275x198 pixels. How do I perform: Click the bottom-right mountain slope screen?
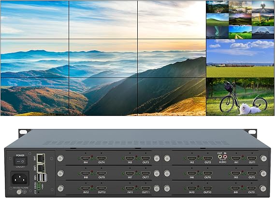coord(172,97)
